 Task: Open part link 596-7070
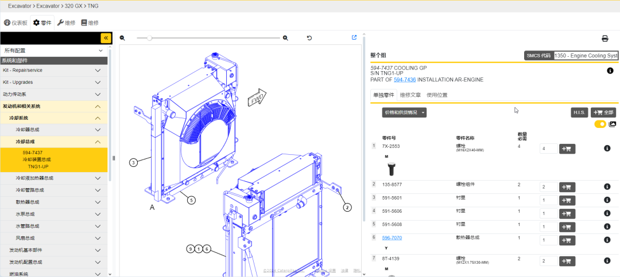tap(392, 238)
